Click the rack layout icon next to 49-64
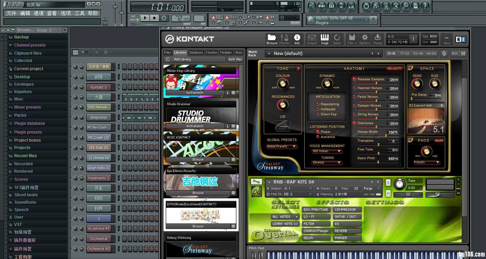 (444, 54)
